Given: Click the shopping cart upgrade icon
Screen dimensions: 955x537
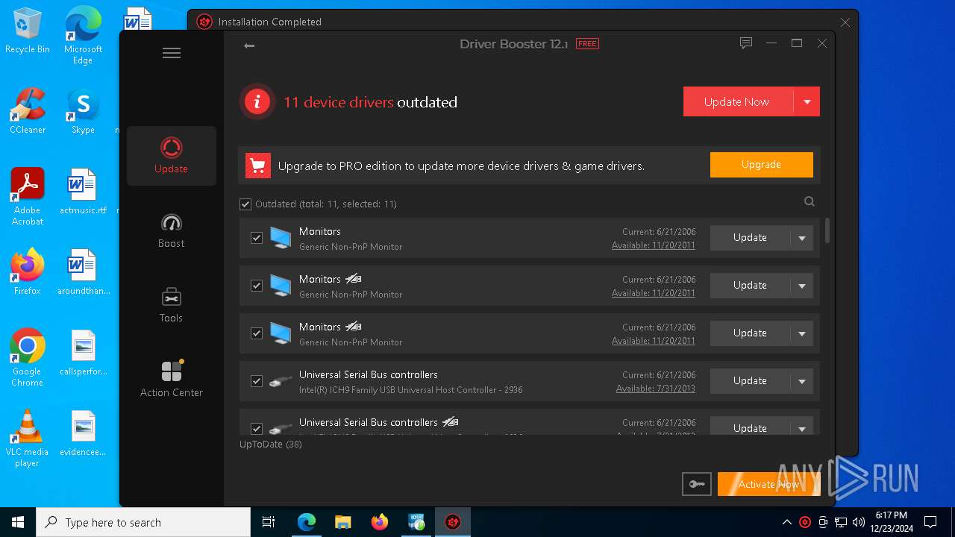Looking at the screenshot, I should click(258, 166).
